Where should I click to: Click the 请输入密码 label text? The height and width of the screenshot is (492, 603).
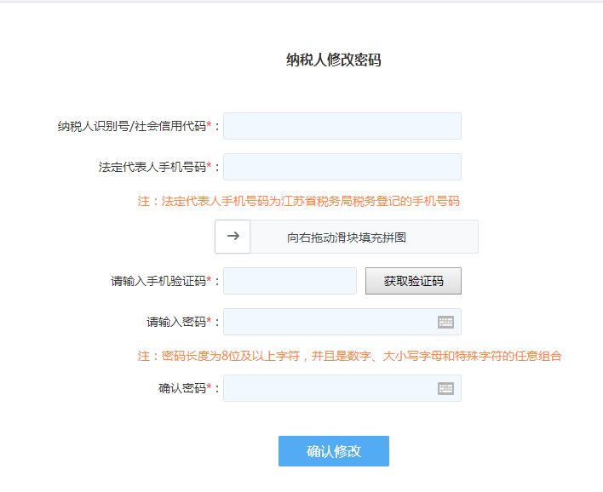coord(176,322)
